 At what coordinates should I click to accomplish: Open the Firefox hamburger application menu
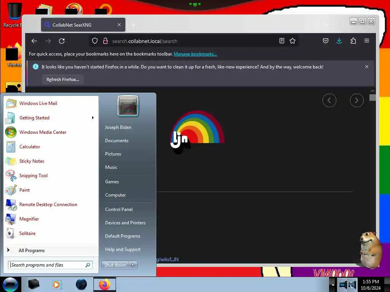(367, 41)
